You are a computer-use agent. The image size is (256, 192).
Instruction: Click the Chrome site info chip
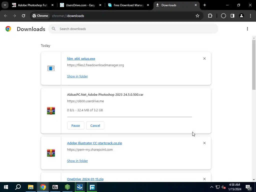(x=40, y=16)
